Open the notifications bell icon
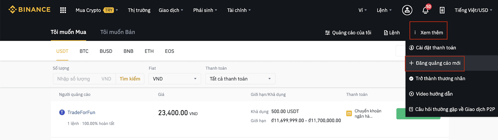The image size is (498, 140). click(x=425, y=10)
